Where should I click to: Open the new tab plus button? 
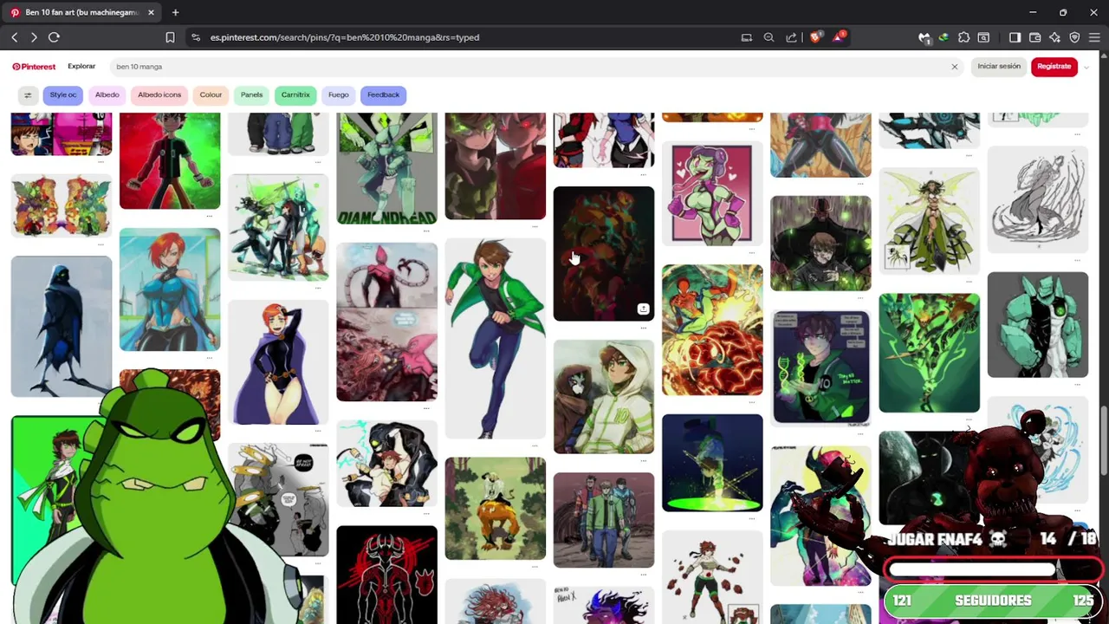(x=175, y=12)
